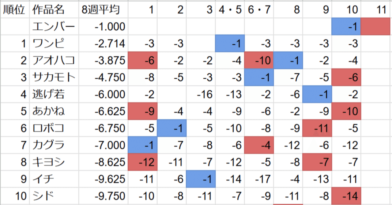This screenshot has height=205, width=392.
Task: Select red -10 cell in アオハコ row
Action: coord(259,60)
